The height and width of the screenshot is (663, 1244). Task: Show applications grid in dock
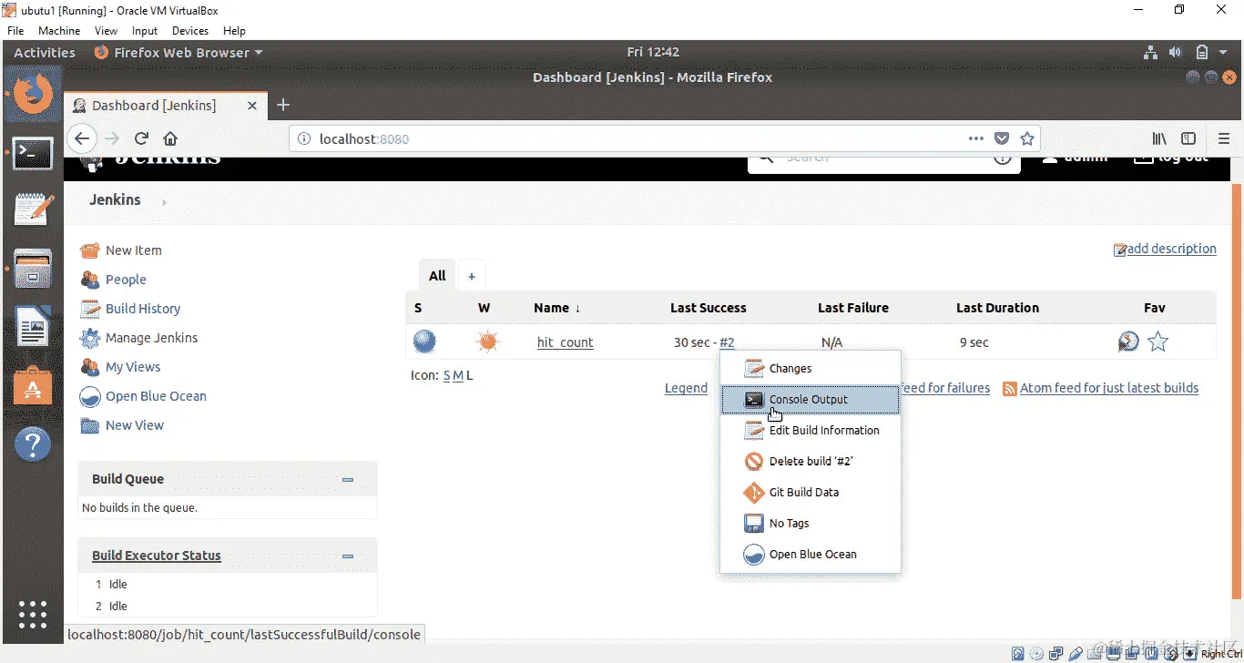pyautogui.click(x=34, y=615)
